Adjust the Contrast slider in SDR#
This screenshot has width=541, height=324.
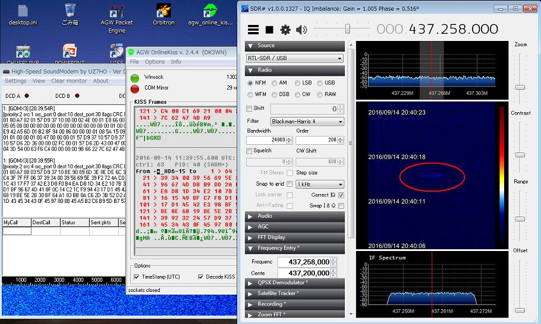tap(520, 155)
